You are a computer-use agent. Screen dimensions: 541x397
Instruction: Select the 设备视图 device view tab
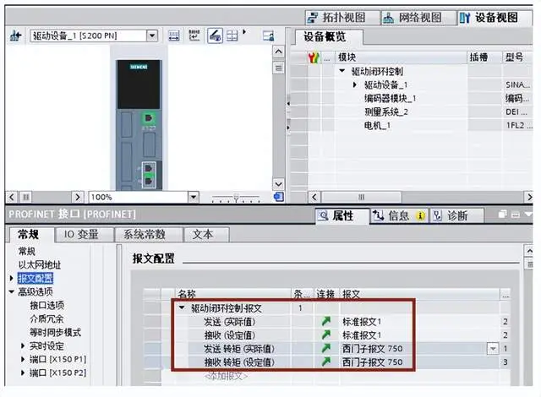click(495, 18)
